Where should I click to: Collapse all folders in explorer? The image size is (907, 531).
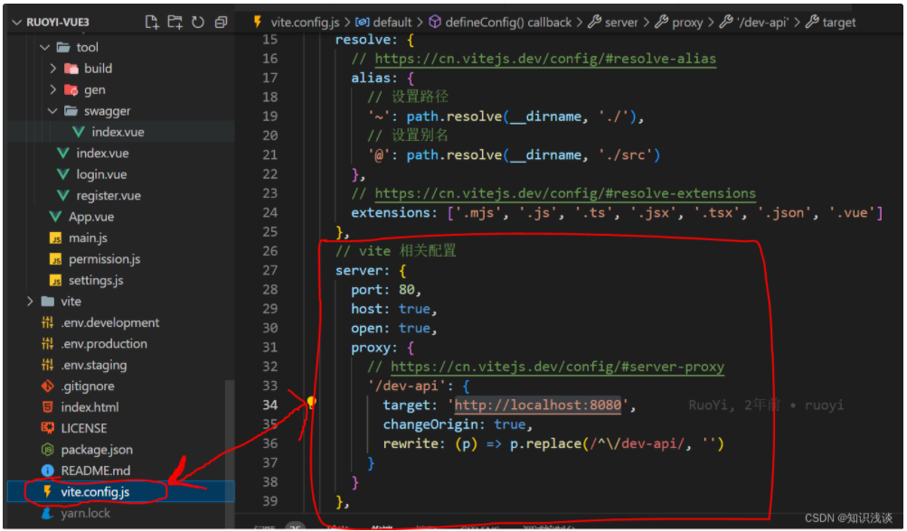[221, 22]
